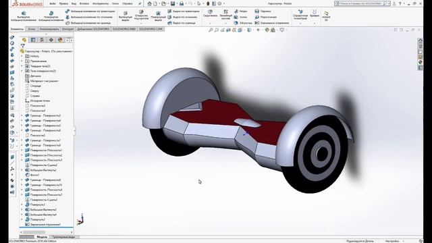Select the Intersect (Пересечение) tool
This screenshot has width=432, height=243.
[265, 17]
